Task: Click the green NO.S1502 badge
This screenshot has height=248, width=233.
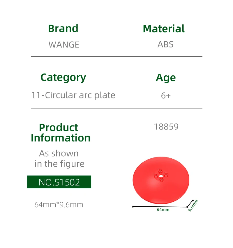Action: click(59, 182)
